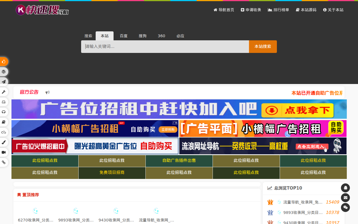Click the chain link sidebar icon
This screenshot has height=224, width=358.
coord(4,162)
